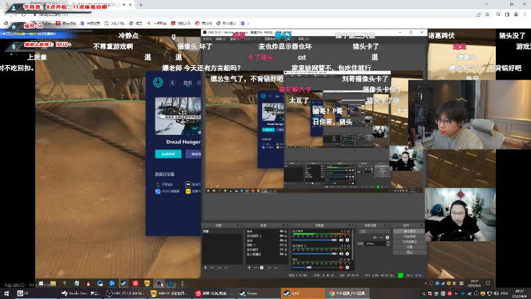The height and width of the screenshot is (299, 531).
Task: Remove selected source with Sources minus icon
Action: click(256, 268)
